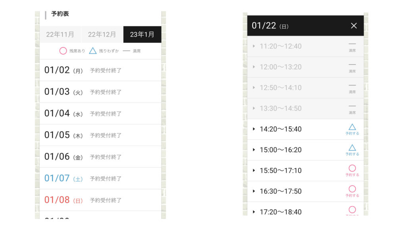Screen dimensions: 406x228
Task: Click triangle availability icon for 15:00〜16:20
Action: pos(352,148)
